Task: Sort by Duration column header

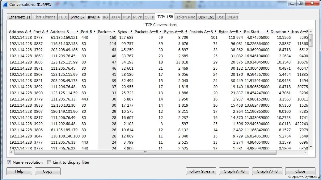Action: [x=278, y=32]
